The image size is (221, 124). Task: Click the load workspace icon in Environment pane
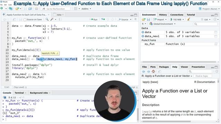pyautogui.click(x=144, y=19)
